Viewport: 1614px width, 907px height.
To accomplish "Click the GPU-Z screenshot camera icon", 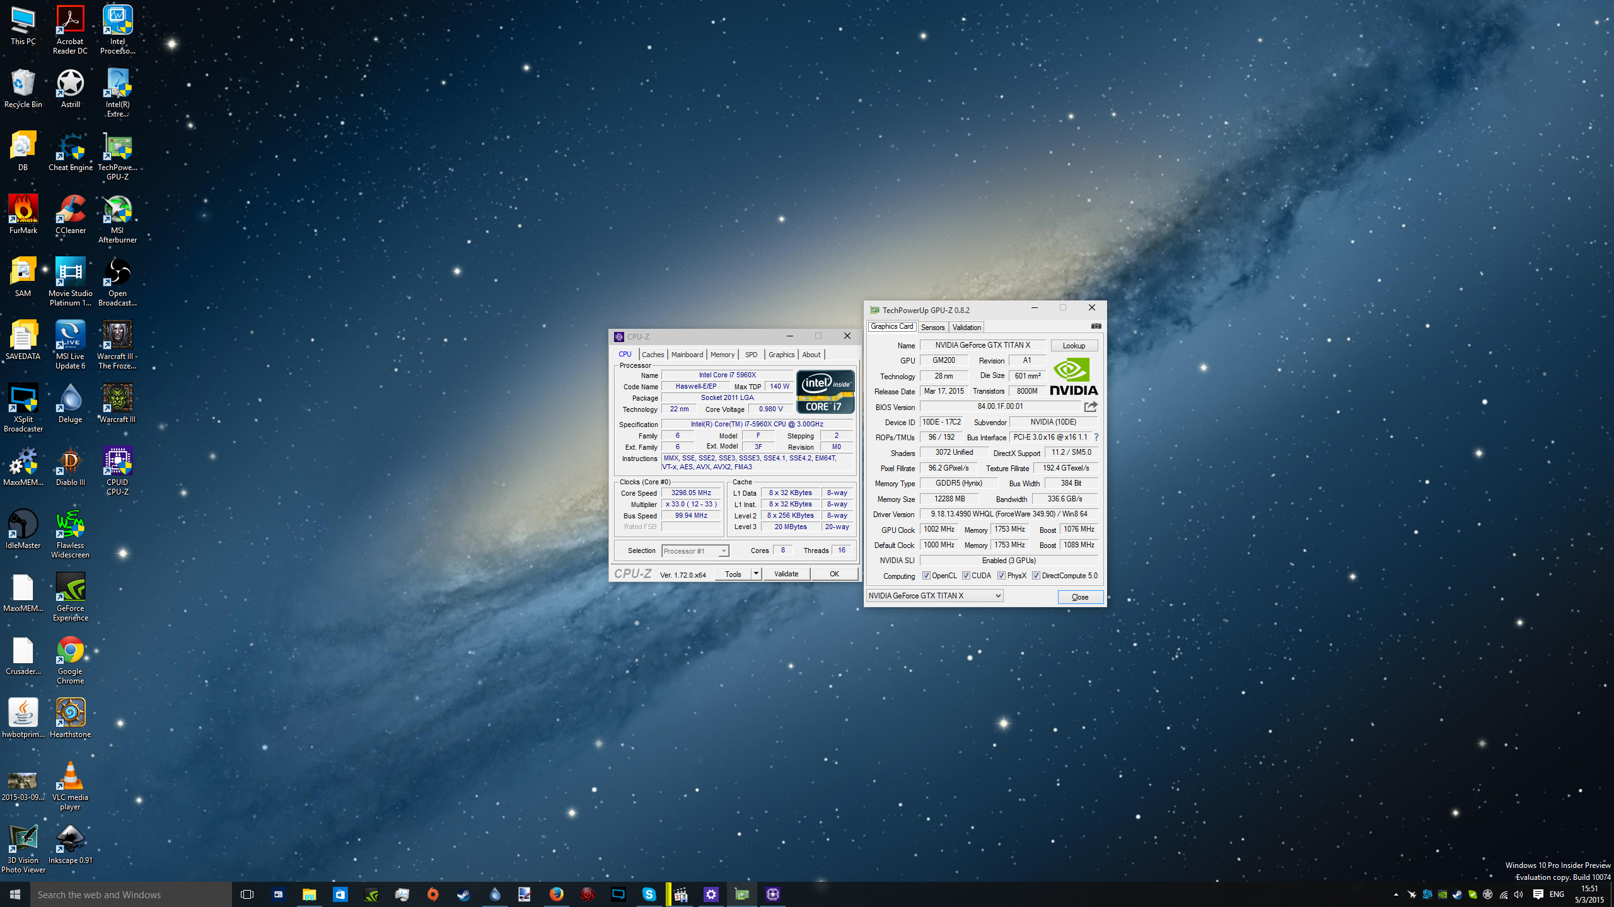I will tap(1096, 326).
